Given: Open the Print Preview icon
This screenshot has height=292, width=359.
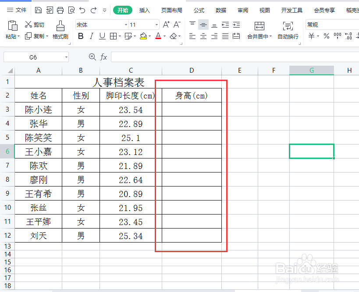Looking at the screenshot, I should click(71, 10).
